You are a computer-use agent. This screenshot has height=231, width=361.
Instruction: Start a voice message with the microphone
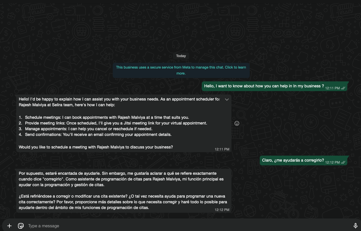[x=355, y=226]
